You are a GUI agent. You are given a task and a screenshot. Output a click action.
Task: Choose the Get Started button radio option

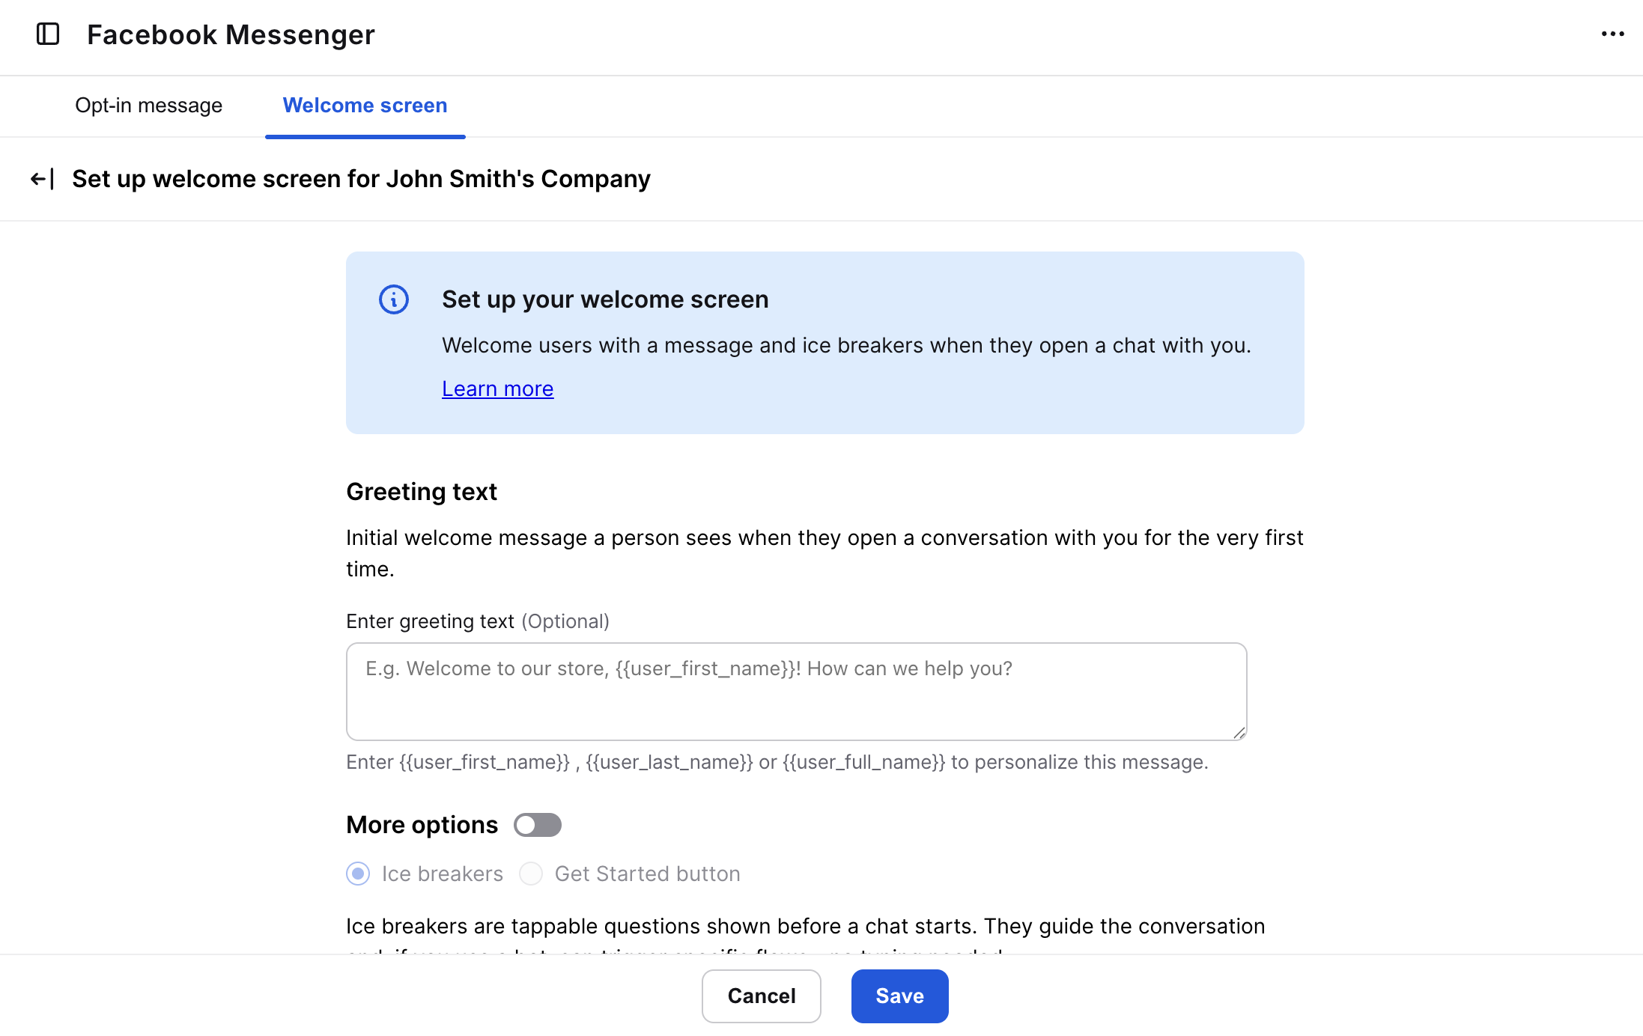point(531,874)
